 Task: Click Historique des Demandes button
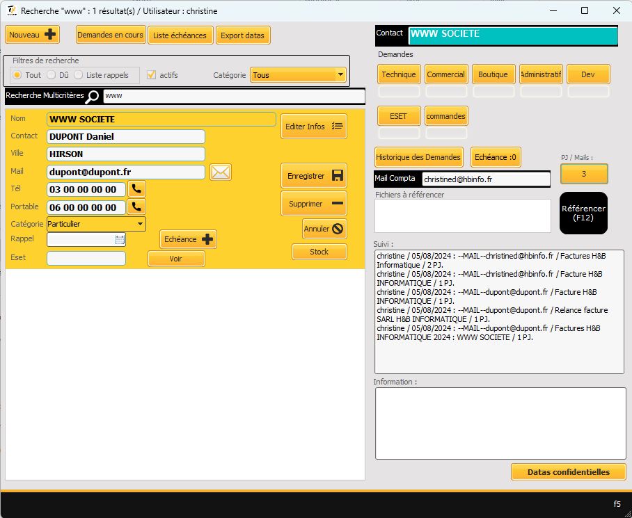click(418, 157)
